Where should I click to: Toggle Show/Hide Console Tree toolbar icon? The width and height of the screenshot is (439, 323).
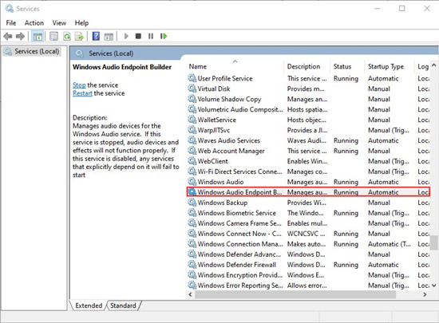[x=38, y=36]
